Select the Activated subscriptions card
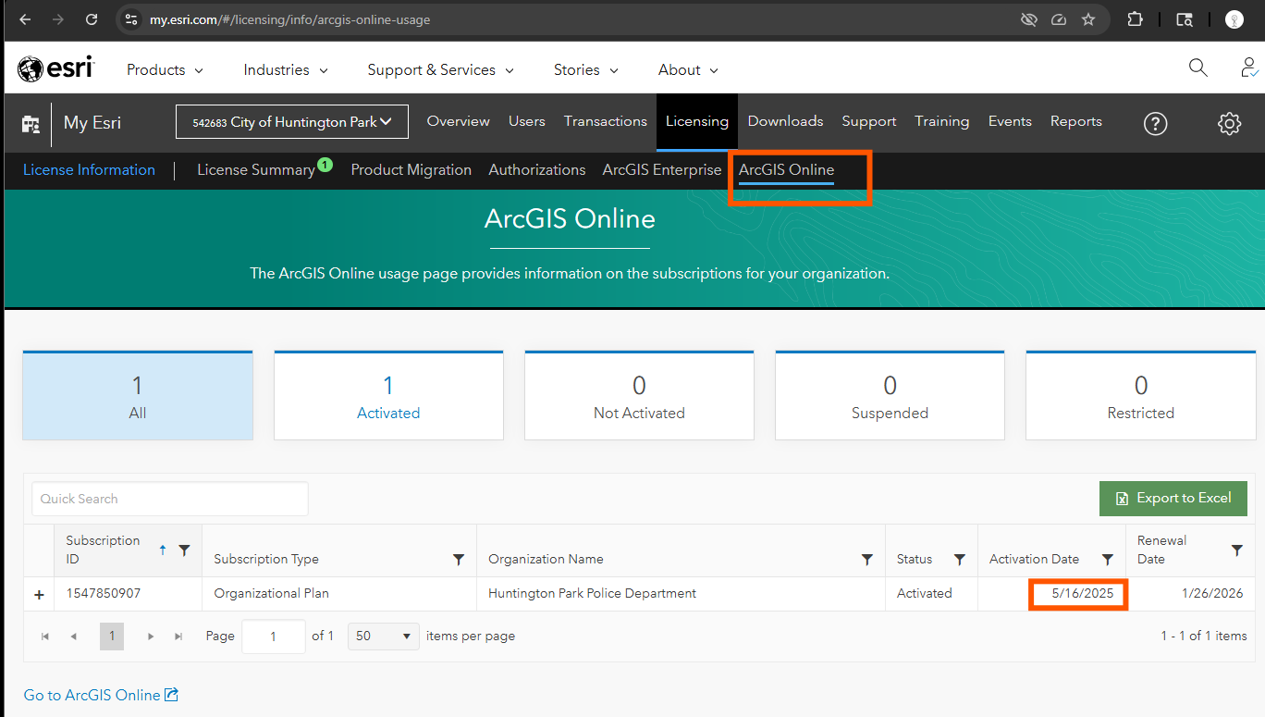This screenshot has width=1265, height=717. (388, 395)
